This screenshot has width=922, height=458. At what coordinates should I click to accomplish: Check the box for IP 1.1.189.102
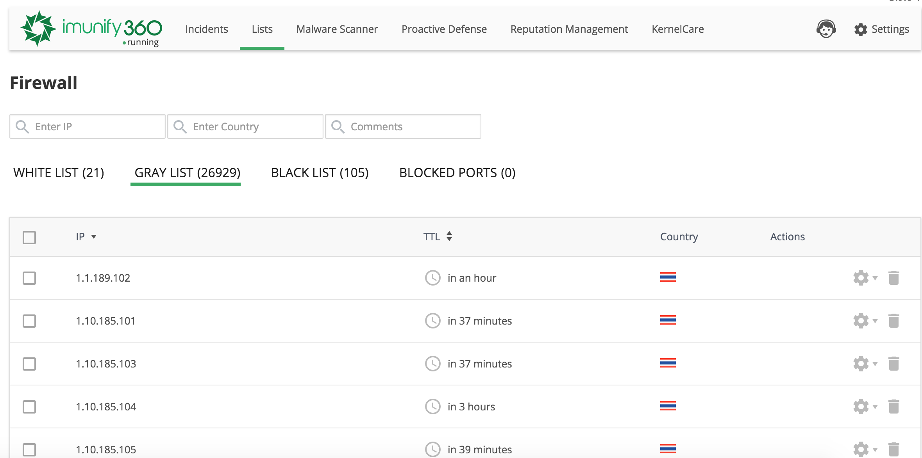[x=29, y=278]
